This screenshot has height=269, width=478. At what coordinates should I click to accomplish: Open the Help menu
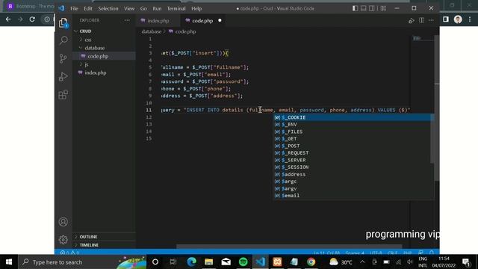196,8
